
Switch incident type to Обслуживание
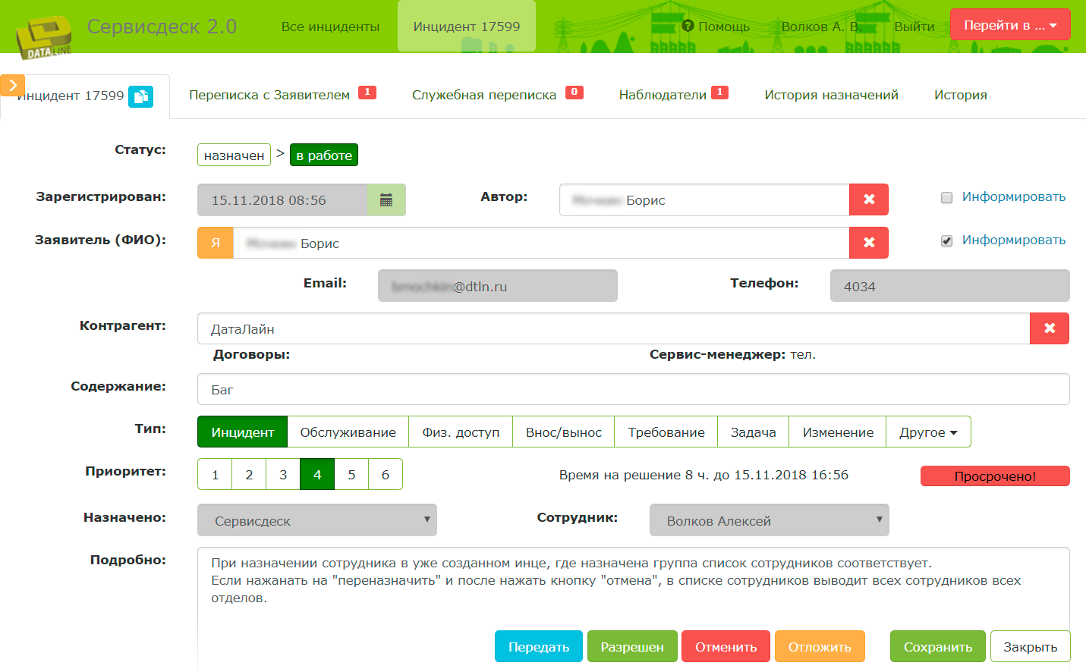pyautogui.click(x=349, y=431)
